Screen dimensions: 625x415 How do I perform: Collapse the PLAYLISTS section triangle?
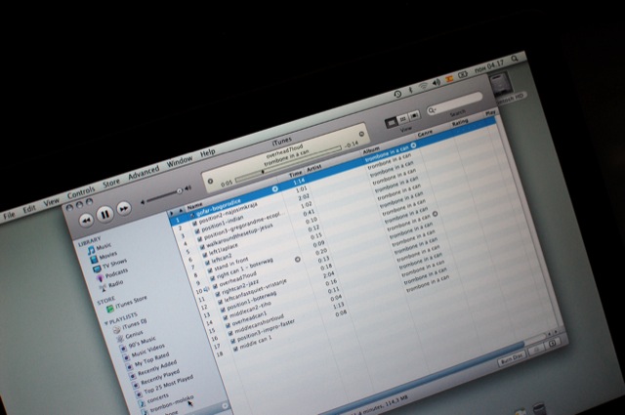pos(106,323)
